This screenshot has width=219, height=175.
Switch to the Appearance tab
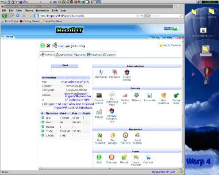pyautogui.click(x=64, y=55)
